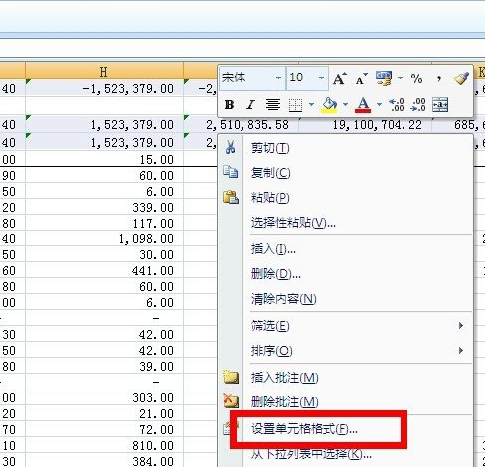Click the insert comment folder icon

[x=231, y=377]
